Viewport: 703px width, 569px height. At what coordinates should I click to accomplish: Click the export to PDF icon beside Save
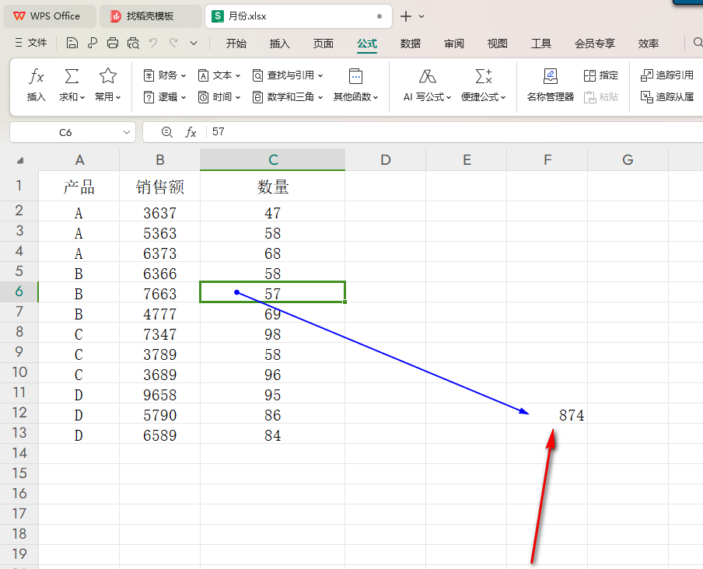coord(93,43)
